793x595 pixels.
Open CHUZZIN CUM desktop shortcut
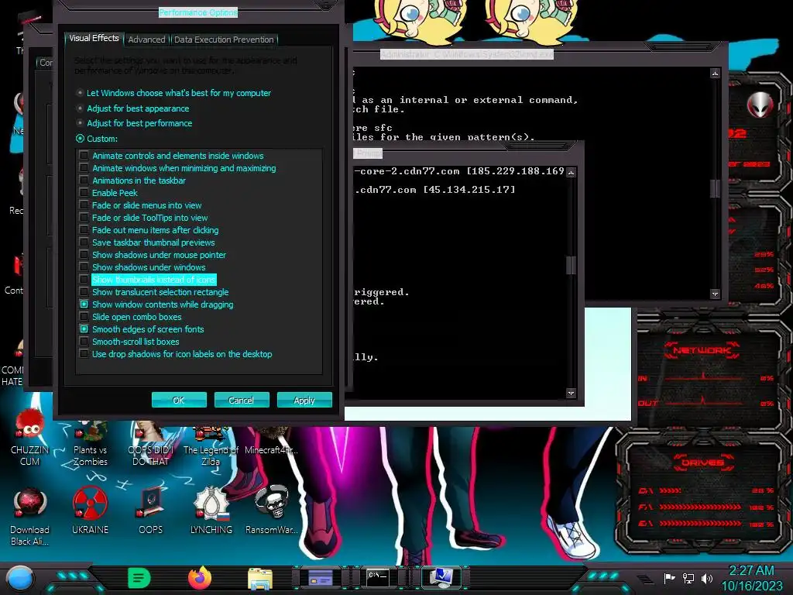pos(30,437)
